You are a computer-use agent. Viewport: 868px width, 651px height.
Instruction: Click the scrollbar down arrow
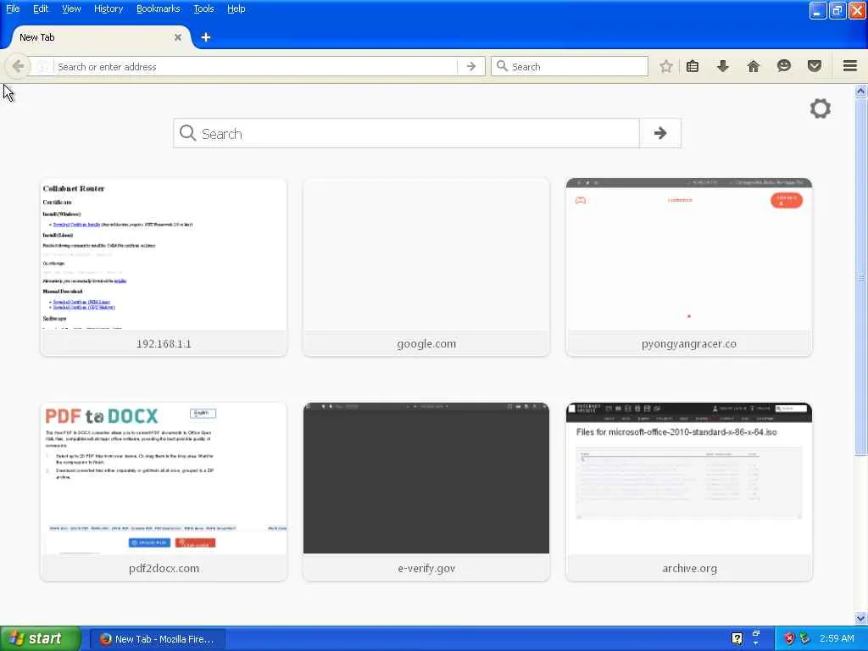coord(861,618)
